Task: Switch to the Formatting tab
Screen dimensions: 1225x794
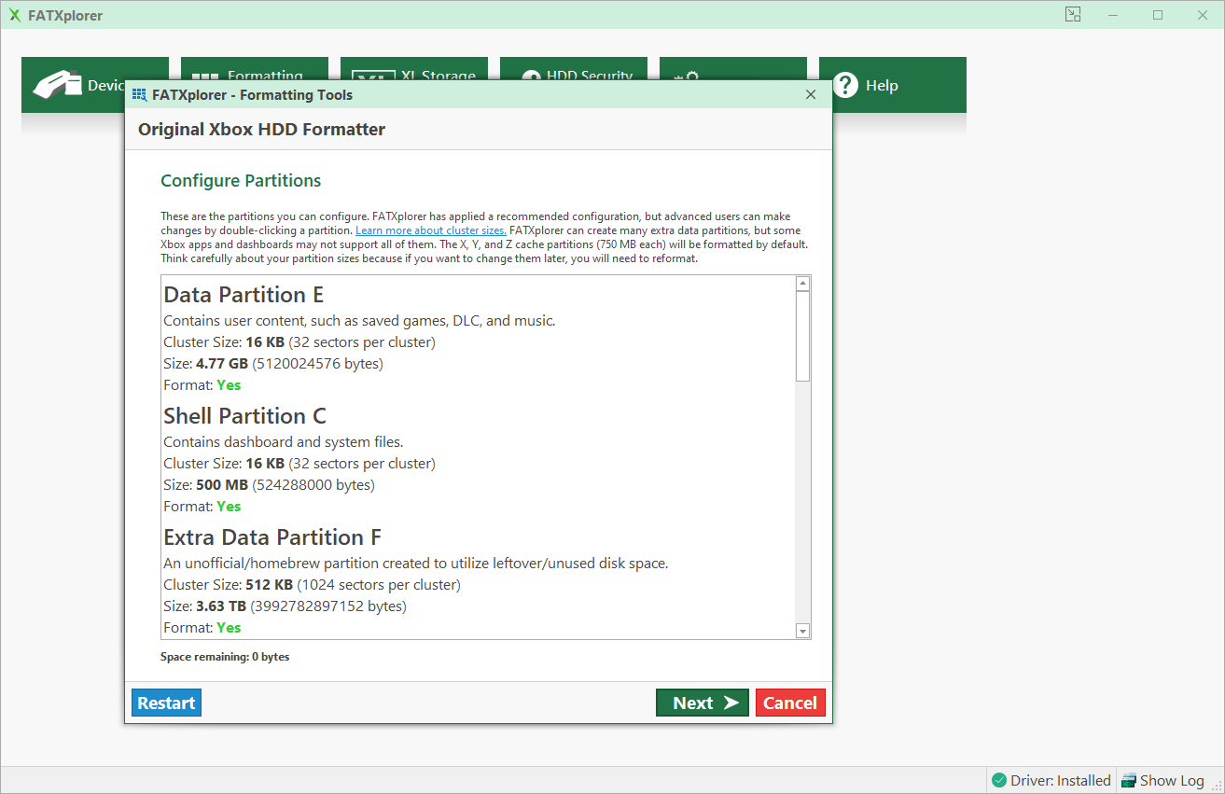Action: (x=254, y=70)
